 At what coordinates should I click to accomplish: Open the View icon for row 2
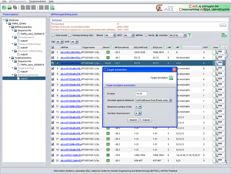tap(219, 58)
